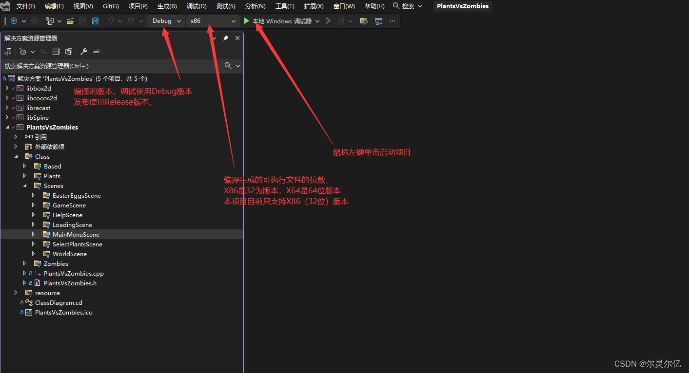Open the new project icon in toolbar
The height and width of the screenshot is (373, 689).
click(49, 21)
